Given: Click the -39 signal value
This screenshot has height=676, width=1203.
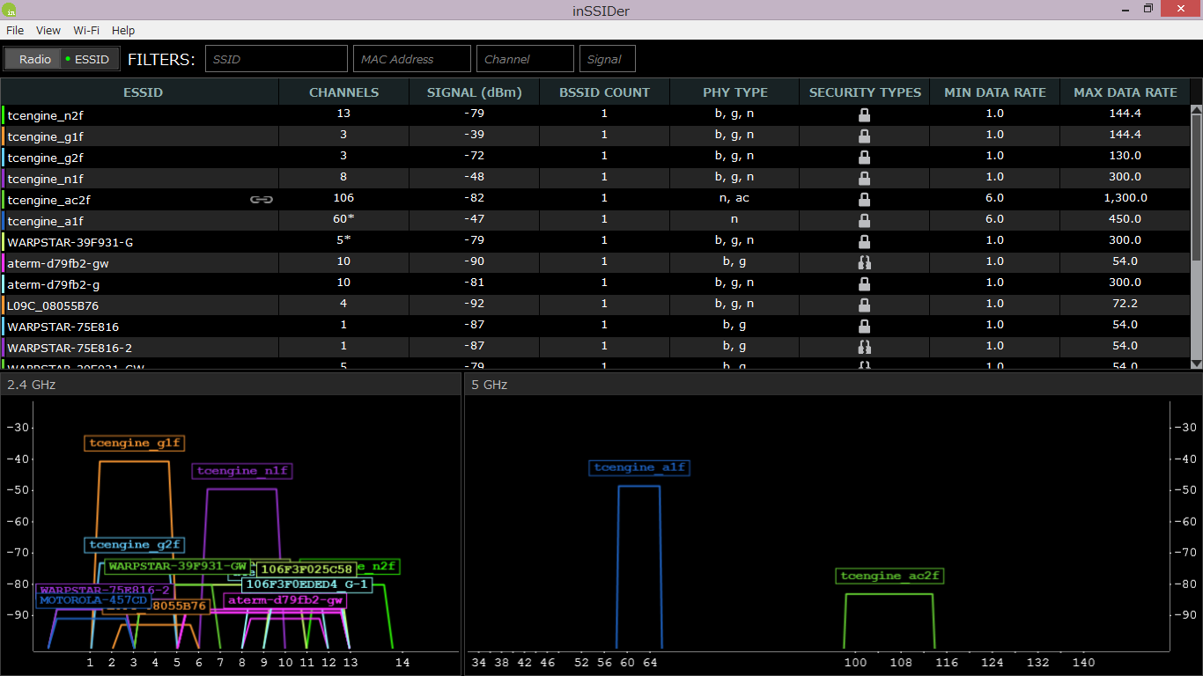Looking at the screenshot, I should 475,135.
